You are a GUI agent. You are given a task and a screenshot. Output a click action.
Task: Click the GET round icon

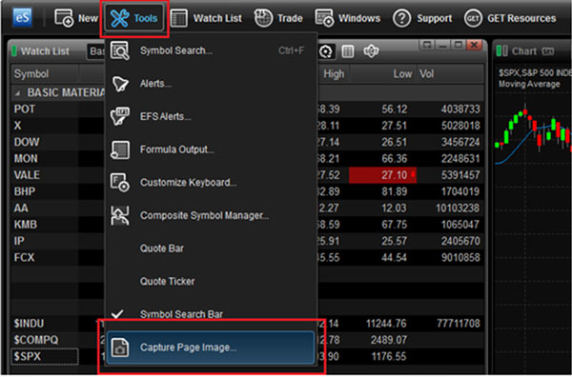click(x=473, y=18)
